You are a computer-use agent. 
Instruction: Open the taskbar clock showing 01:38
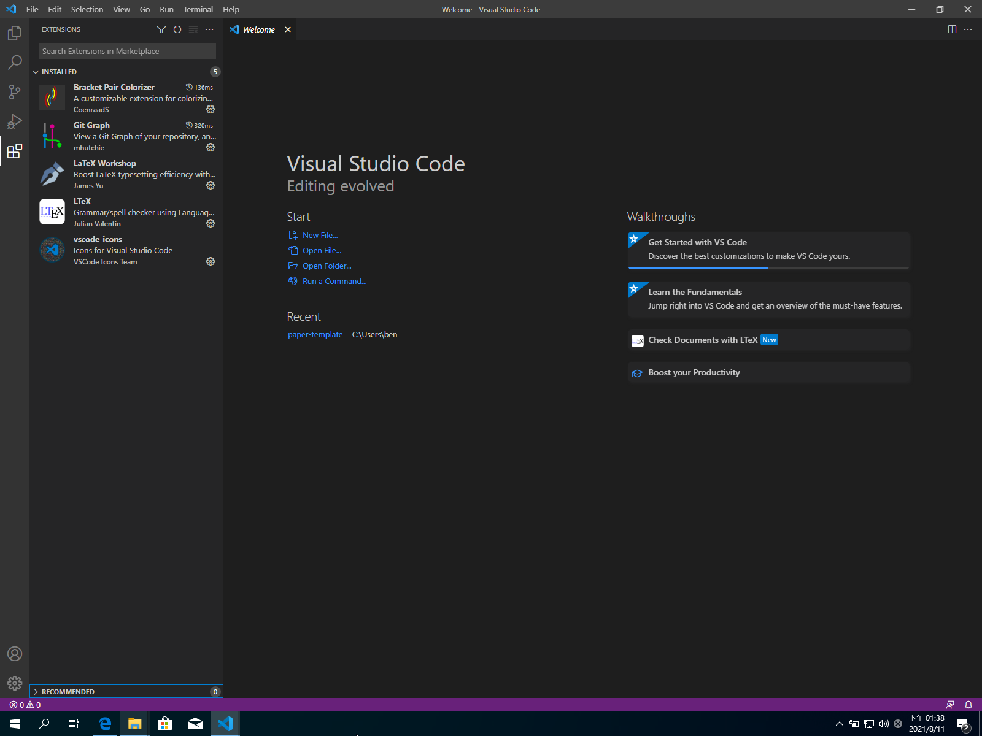927,724
